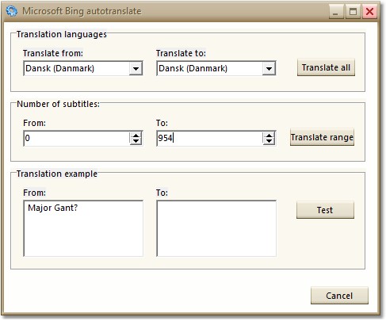Click the empty translation example To box
The height and width of the screenshot is (321, 386).
(x=216, y=228)
